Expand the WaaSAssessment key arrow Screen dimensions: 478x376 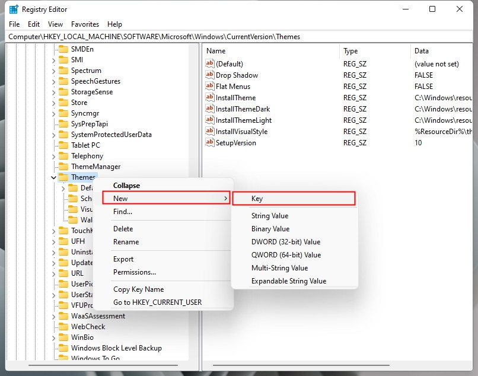pos(53,317)
